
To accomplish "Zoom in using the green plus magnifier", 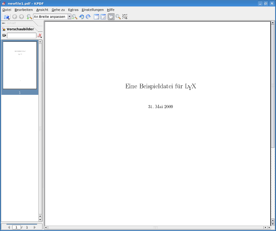I will click(x=29, y=17).
